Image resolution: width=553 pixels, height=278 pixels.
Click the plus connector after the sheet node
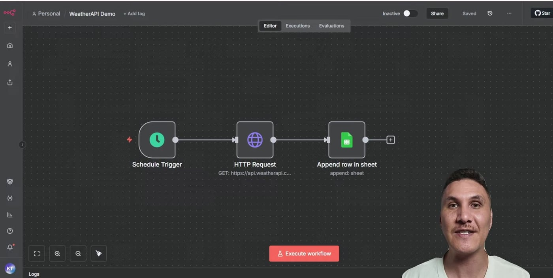(390, 140)
